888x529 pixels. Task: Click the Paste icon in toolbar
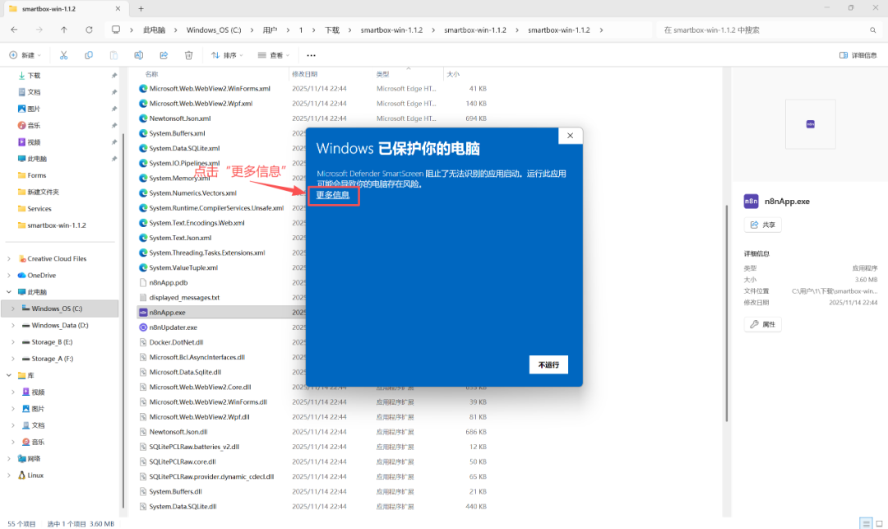pos(113,55)
